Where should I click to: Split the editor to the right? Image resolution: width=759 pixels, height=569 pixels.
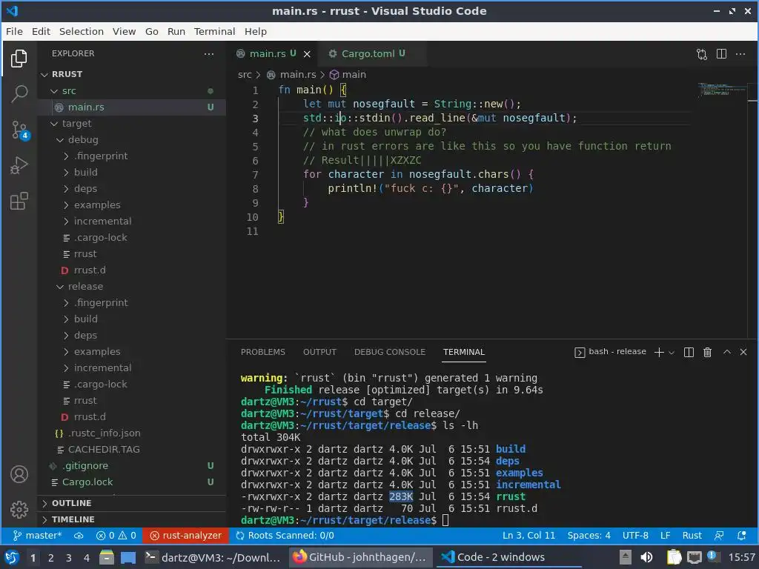click(721, 54)
